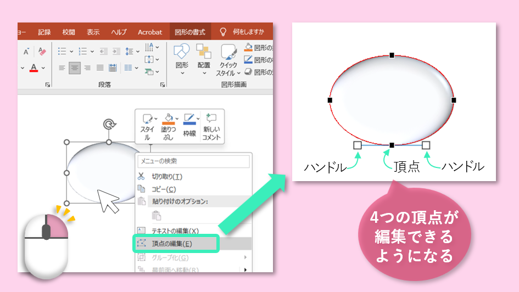Click the shape fill paint bucket in ribbon

coord(248,47)
